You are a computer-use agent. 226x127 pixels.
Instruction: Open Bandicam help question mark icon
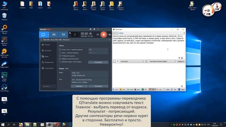pyautogui.click(x=98, y=29)
